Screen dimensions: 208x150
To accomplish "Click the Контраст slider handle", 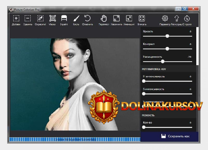I will pyautogui.click(x=167, y=49).
